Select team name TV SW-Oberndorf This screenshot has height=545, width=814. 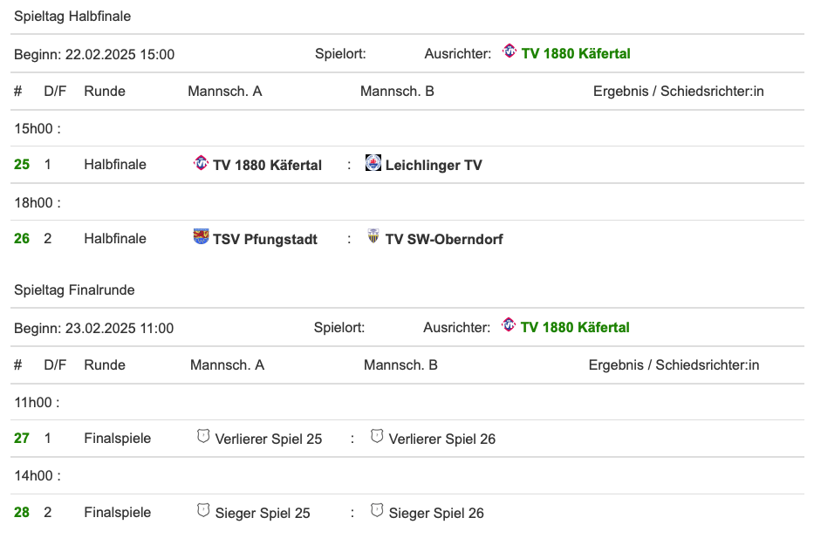444,240
